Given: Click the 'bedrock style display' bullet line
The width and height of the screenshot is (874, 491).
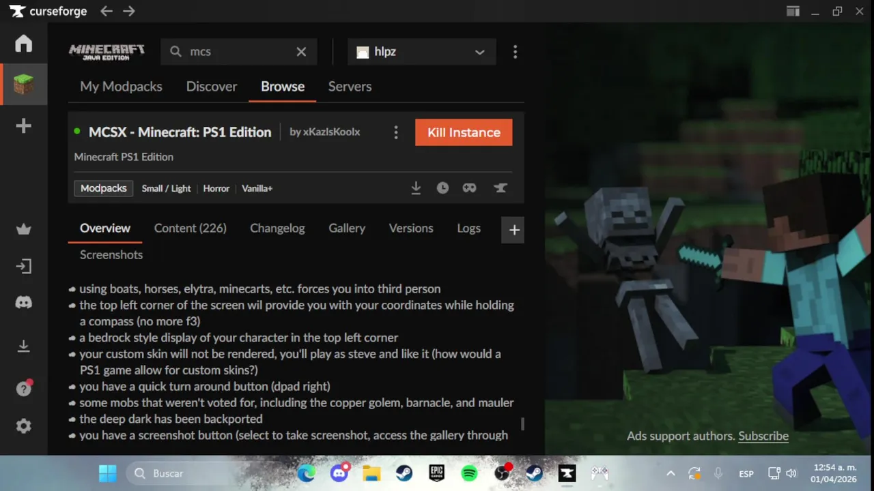Looking at the screenshot, I should click(x=238, y=338).
